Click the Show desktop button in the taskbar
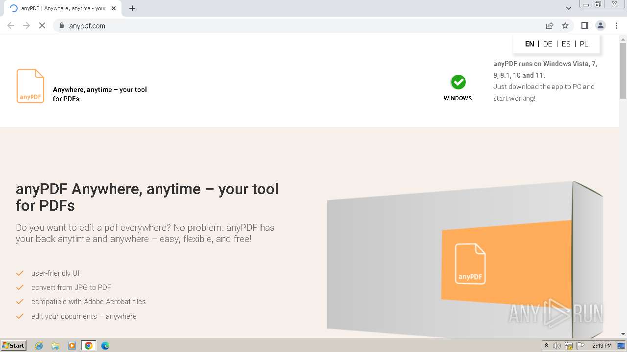627x352 pixels. pyautogui.click(x=621, y=346)
